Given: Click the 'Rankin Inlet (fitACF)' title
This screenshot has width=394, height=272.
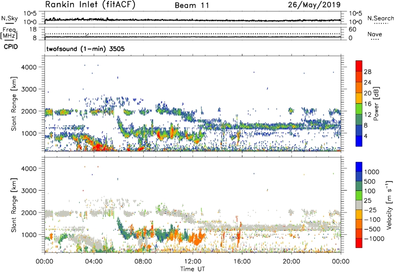Looking at the screenshot, I should pyautogui.click(x=90, y=5).
